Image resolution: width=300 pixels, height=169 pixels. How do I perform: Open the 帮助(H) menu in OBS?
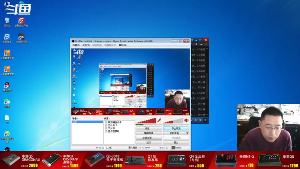pos(123,45)
